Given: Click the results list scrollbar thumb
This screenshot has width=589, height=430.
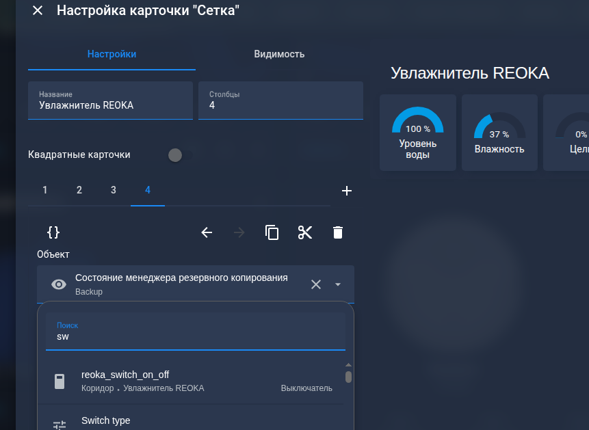Looking at the screenshot, I should (349, 377).
